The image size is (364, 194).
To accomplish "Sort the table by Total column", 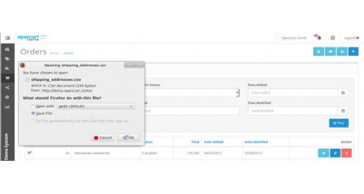I will point(195,142).
